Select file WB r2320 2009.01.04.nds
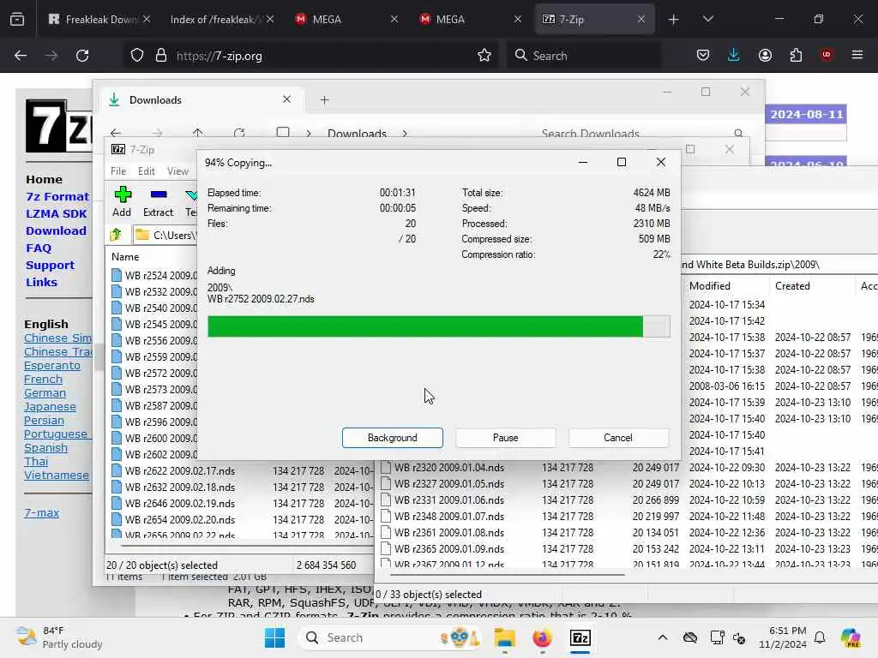 pyautogui.click(x=449, y=467)
